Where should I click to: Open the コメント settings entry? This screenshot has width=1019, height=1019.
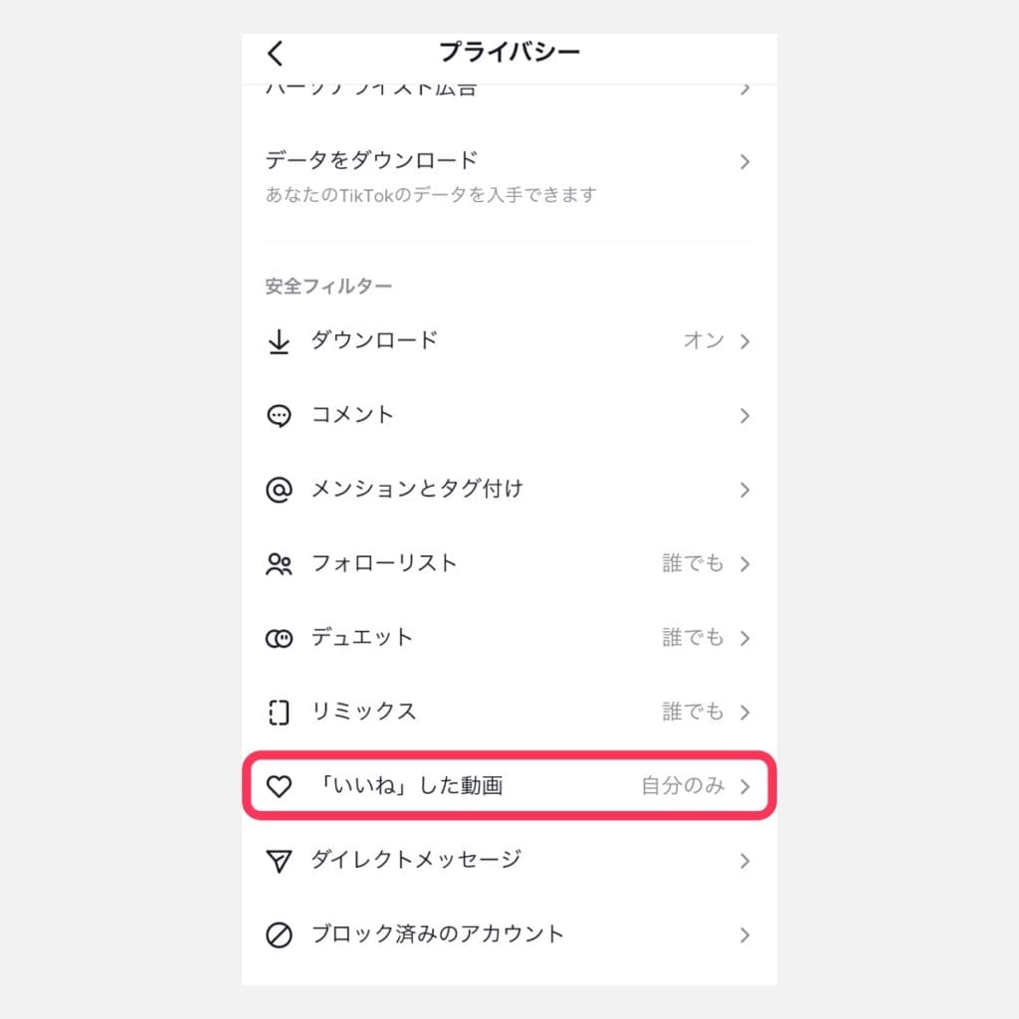509,415
